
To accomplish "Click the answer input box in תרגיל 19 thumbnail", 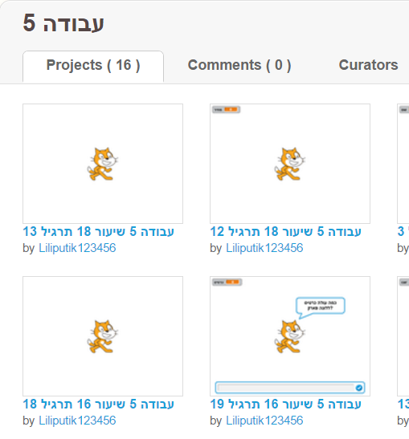I will 290,388.
